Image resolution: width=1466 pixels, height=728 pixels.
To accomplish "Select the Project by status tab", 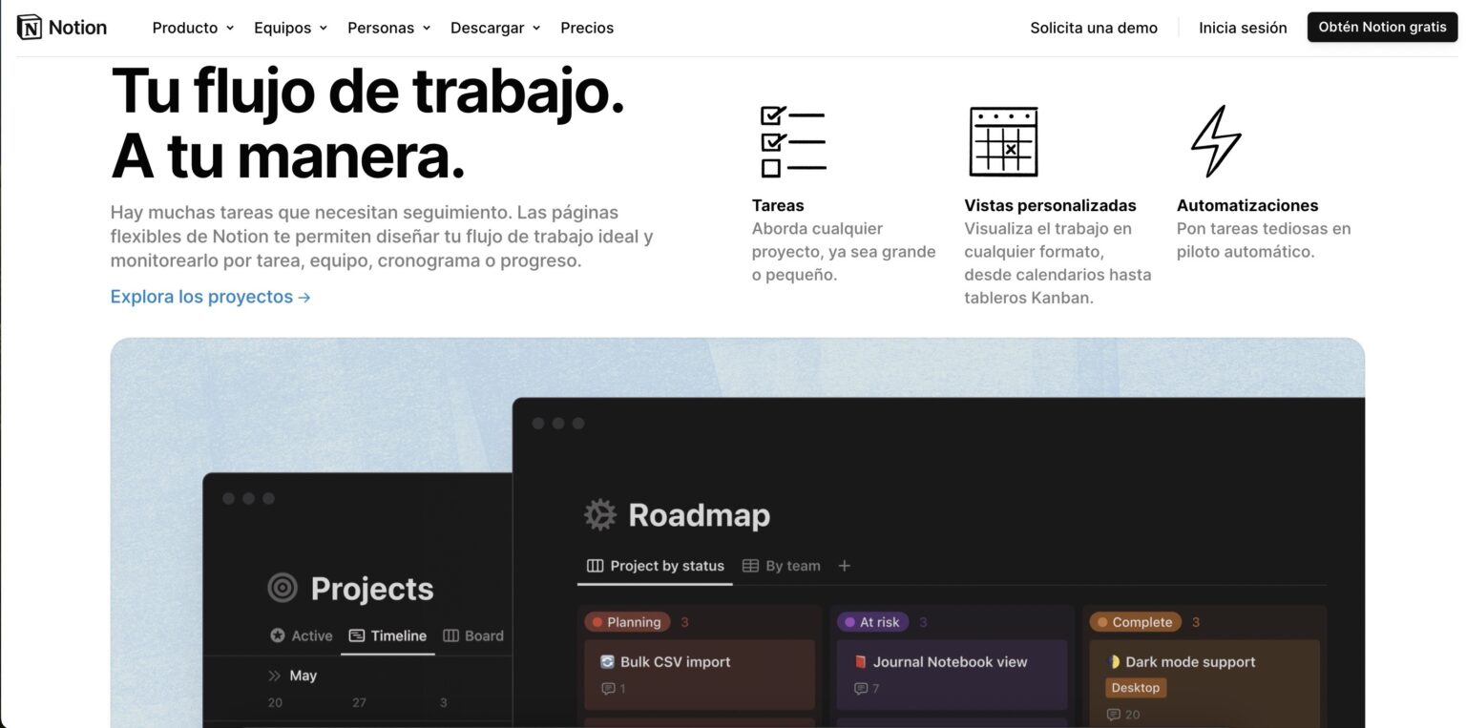I will point(655,565).
